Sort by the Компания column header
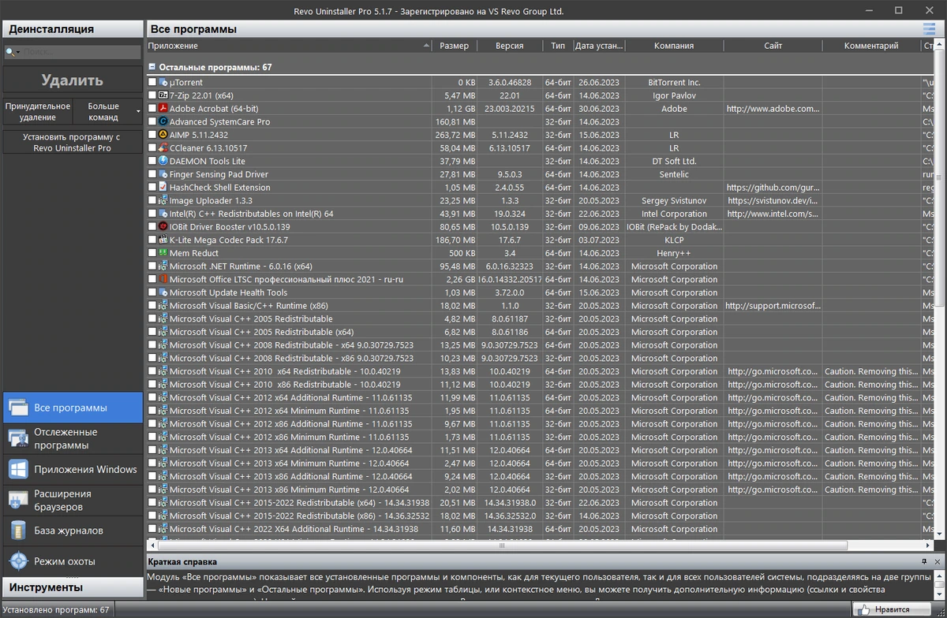The image size is (947, 618). point(674,46)
